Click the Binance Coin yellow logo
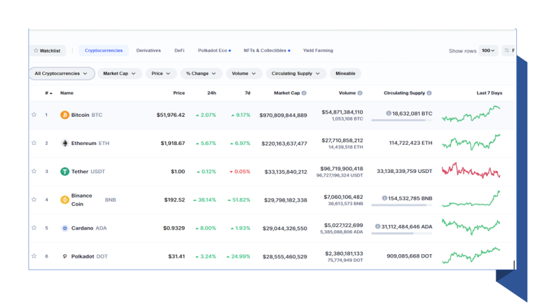The width and height of the screenshot is (544, 306). (x=64, y=200)
